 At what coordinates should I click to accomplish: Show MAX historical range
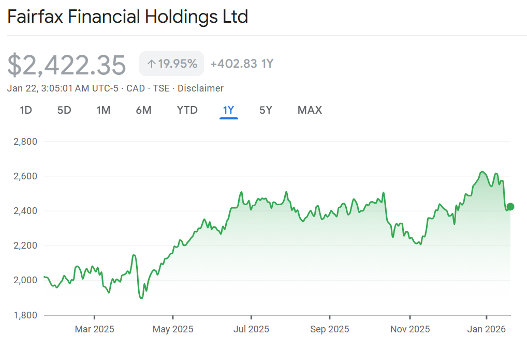point(310,110)
